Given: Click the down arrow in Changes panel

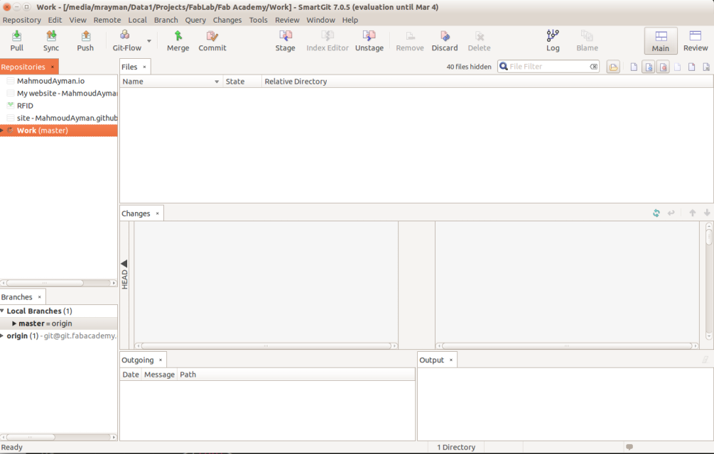Looking at the screenshot, I should 707,213.
